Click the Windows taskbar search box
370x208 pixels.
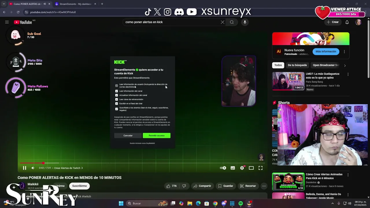pos(148,203)
